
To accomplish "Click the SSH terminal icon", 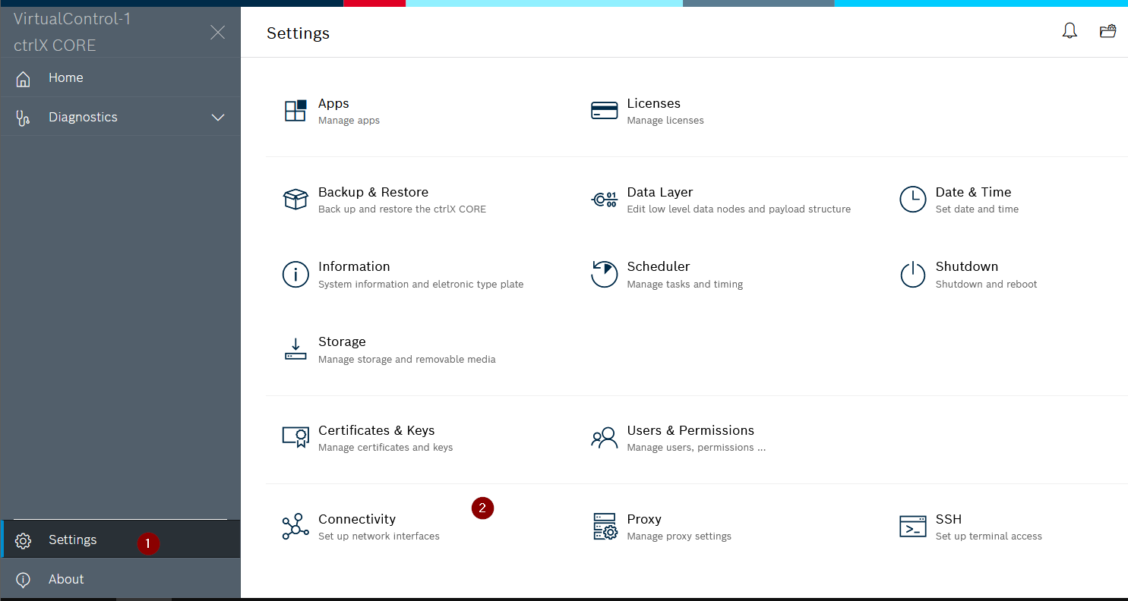I will [913, 527].
